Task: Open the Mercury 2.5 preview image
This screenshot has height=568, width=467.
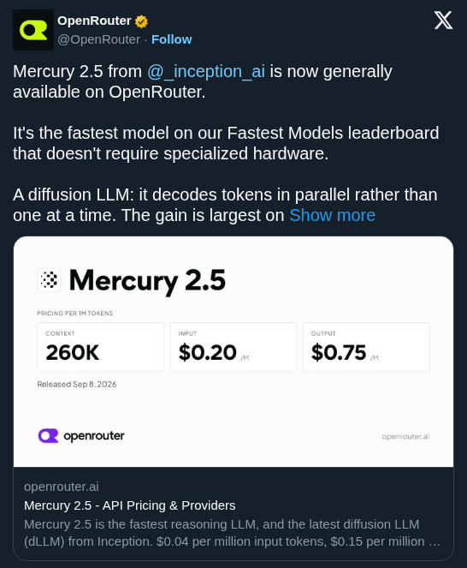Action: pos(233,352)
